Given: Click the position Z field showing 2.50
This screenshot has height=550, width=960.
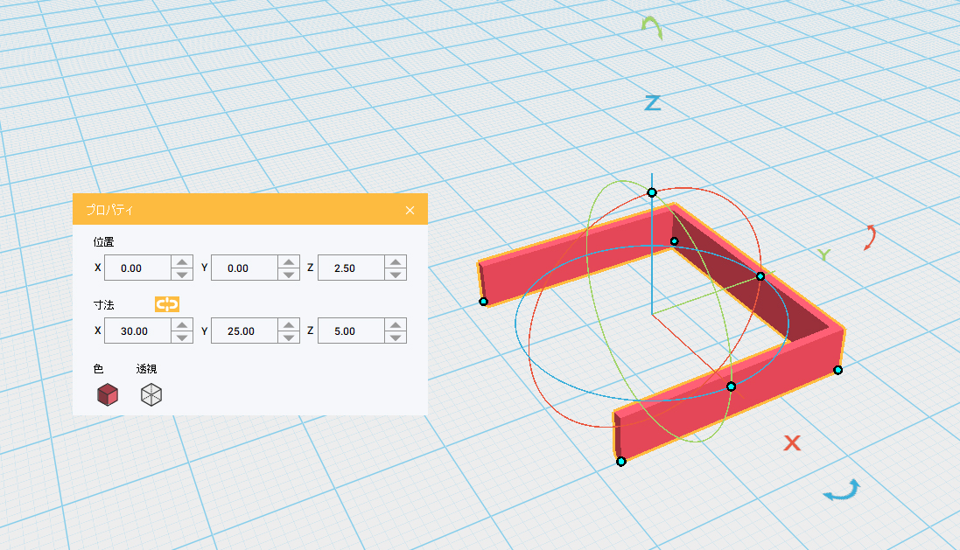Looking at the screenshot, I should 350,268.
